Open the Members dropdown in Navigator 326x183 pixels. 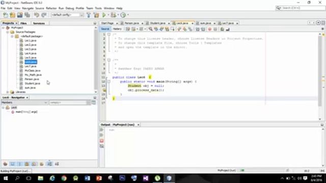24,103
